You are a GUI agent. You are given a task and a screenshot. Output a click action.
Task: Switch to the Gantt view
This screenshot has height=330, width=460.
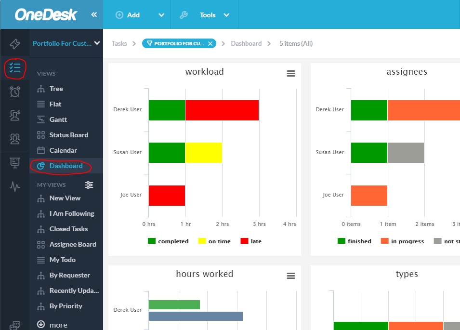[56, 119]
